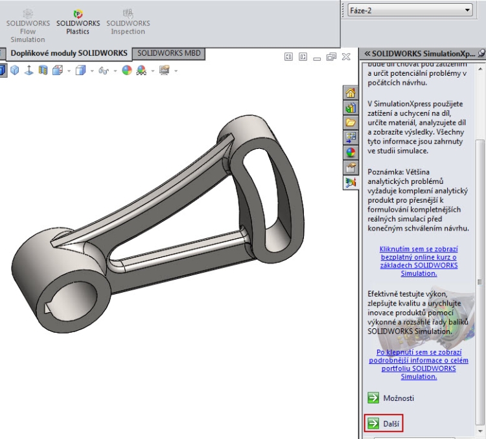Expand the view settings dropdown arrow
This screenshot has width=486, height=439.
(176, 71)
